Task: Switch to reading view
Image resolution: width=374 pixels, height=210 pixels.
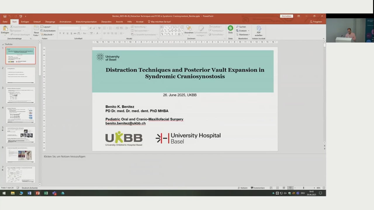Action: click(x=284, y=188)
